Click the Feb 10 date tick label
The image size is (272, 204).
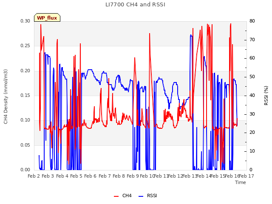click(x=147, y=176)
